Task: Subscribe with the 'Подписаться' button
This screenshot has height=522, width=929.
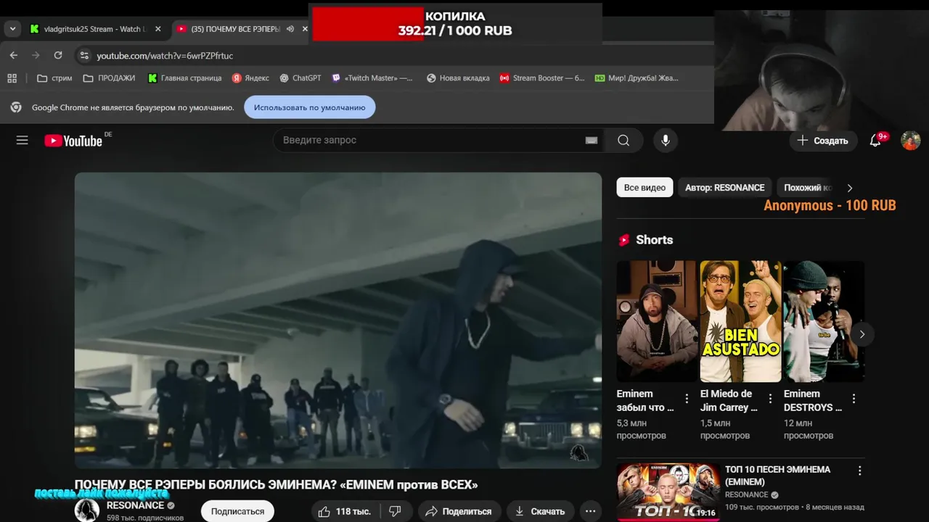Action: [237, 511]
